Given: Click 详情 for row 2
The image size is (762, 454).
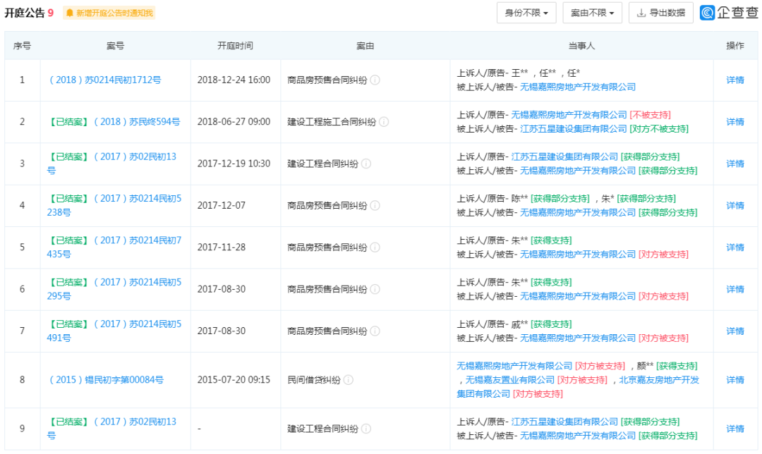Looking at the screenshot, I should [x=734, y=122].
